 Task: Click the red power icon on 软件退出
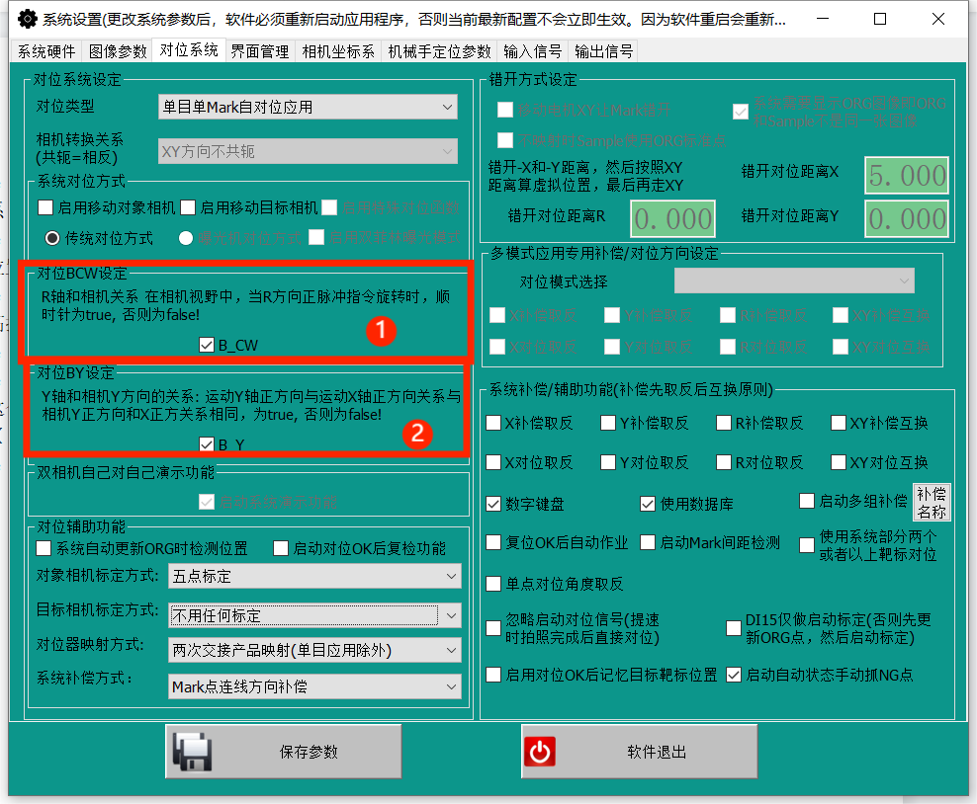[539, 752]
